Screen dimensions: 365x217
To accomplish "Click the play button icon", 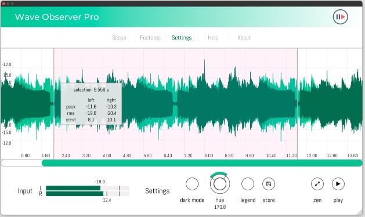I will click(338, 184).
